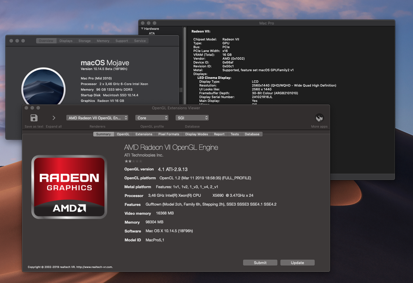
Task: Click 'MacPro5,1' model ID value
Action: [x=155, y=240]
